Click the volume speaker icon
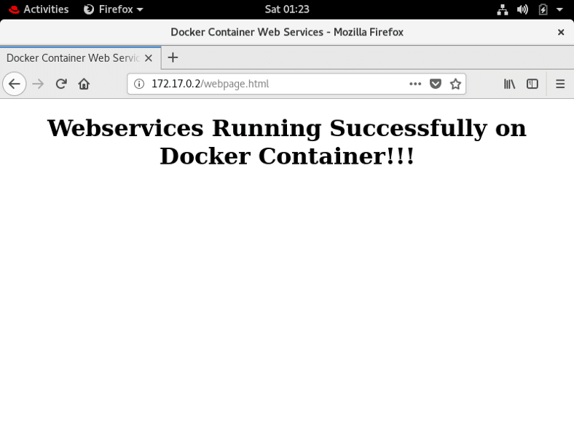The height and width of the screenshot is (430, 574). coord(522,9)
